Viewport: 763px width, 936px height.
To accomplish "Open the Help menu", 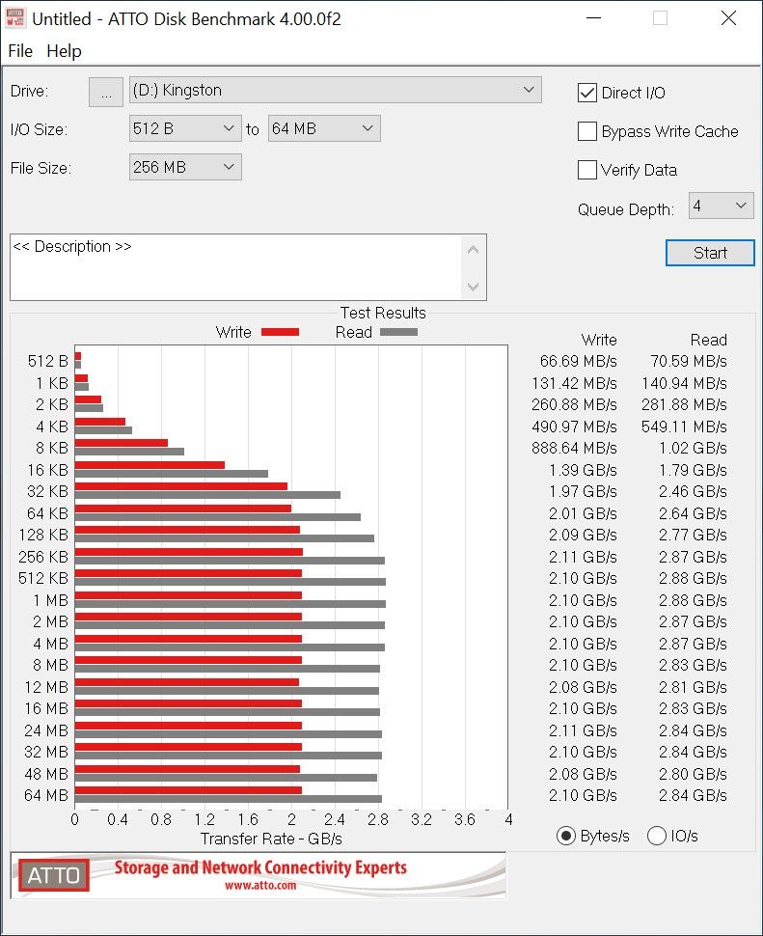I will [x=64, y=51].
